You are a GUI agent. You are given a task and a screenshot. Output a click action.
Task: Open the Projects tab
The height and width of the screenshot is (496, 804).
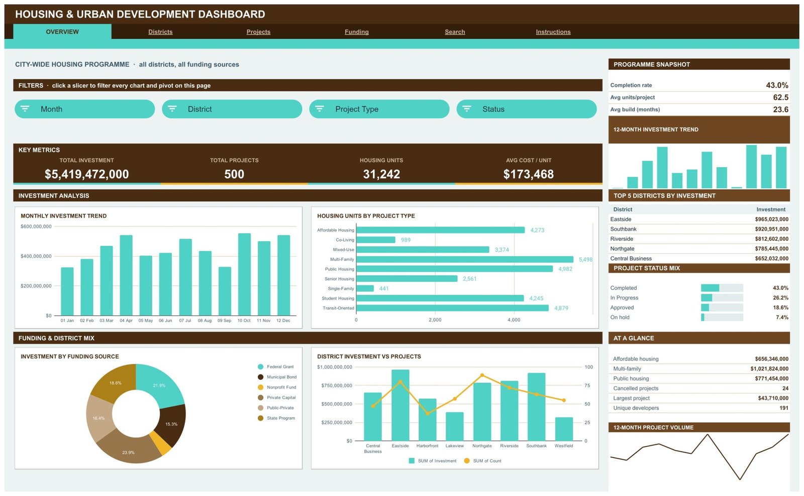tap(258, 32)
